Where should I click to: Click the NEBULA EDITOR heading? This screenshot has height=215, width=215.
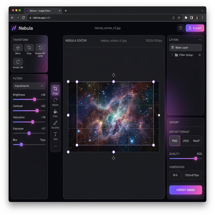(76, 41)
